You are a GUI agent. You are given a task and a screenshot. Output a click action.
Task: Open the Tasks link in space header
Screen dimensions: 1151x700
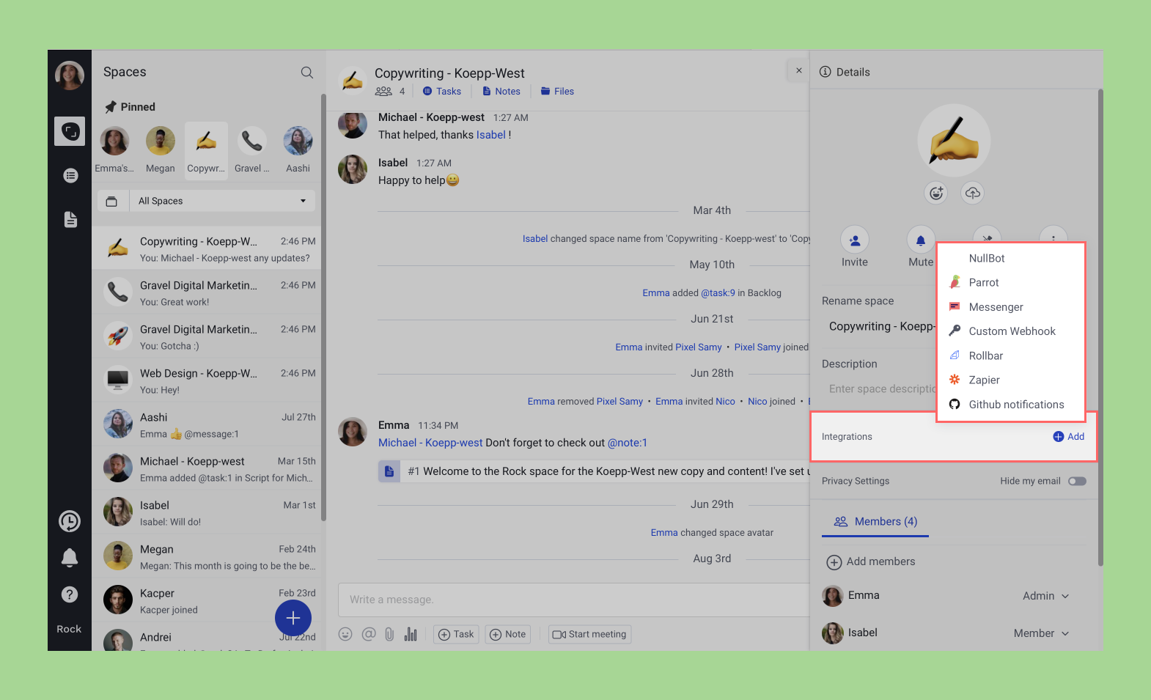click(442, 92)
